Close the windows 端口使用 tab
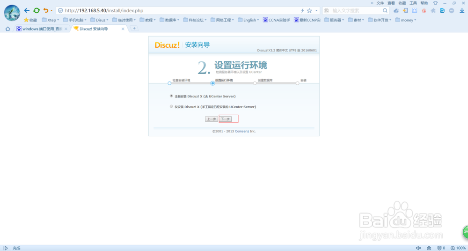Viewport: 468px width, 251px height. click(x=66, y=29)
